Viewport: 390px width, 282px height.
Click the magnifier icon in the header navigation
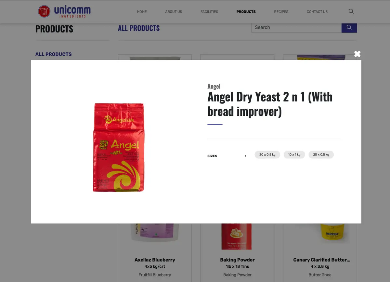click(351, 11)
